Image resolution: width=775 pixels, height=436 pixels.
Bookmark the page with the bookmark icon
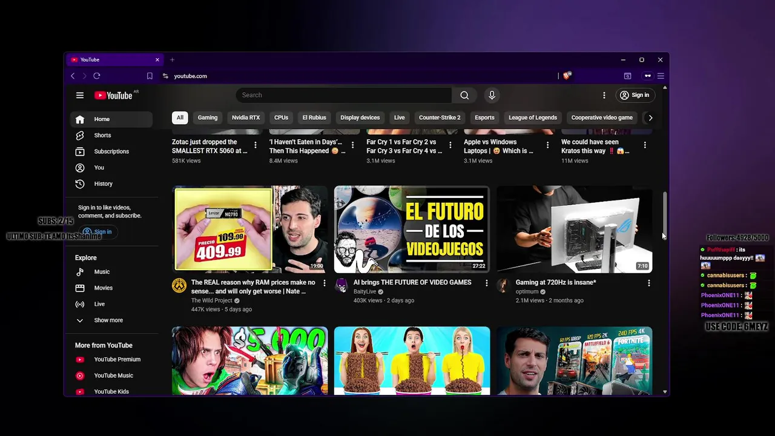150,76
